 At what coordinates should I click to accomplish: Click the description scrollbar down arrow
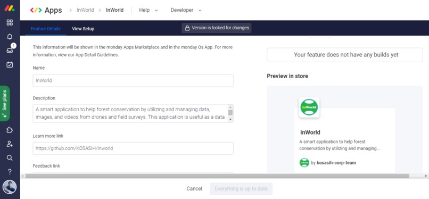[x=230, y=120]
